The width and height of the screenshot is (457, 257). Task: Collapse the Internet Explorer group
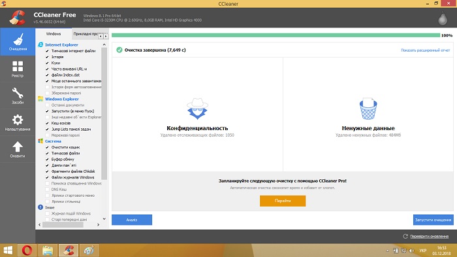pyautogui.click(x=61, y=44)
